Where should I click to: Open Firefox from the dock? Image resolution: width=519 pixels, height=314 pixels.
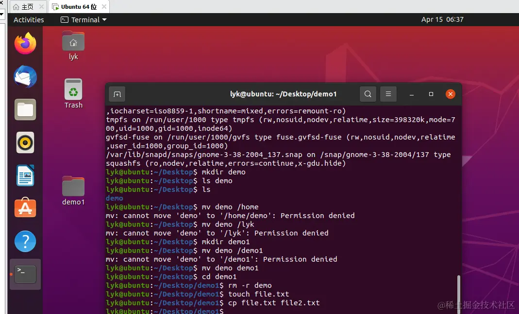tap(25, 43)
